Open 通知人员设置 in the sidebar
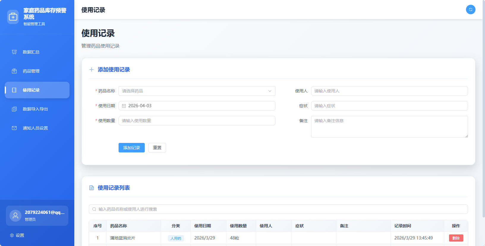 pos(37,128)
